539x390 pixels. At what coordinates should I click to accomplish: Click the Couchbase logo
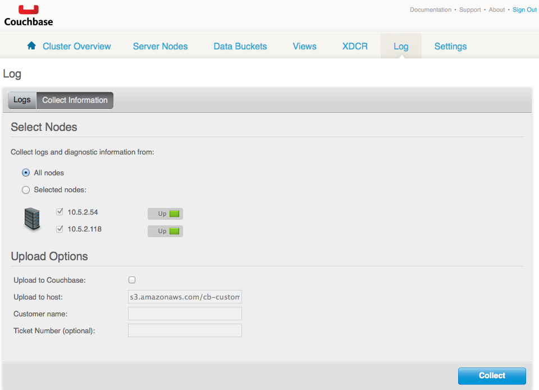(29, 16)
